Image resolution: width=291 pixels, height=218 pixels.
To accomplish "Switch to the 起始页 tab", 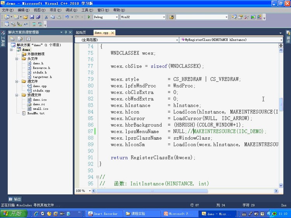I will click(81, 33).
